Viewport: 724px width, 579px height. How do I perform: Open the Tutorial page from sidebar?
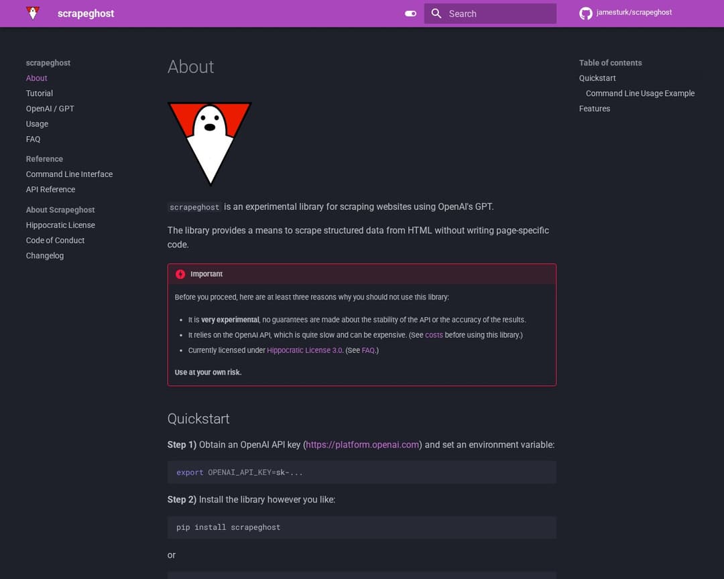click(40, 93)
